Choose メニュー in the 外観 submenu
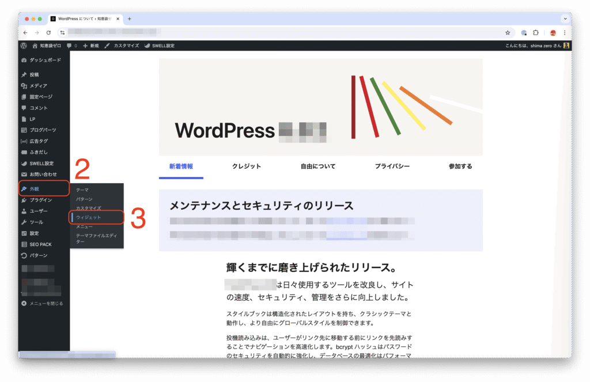The image size is (590, 382). click(x=97, y=226)
